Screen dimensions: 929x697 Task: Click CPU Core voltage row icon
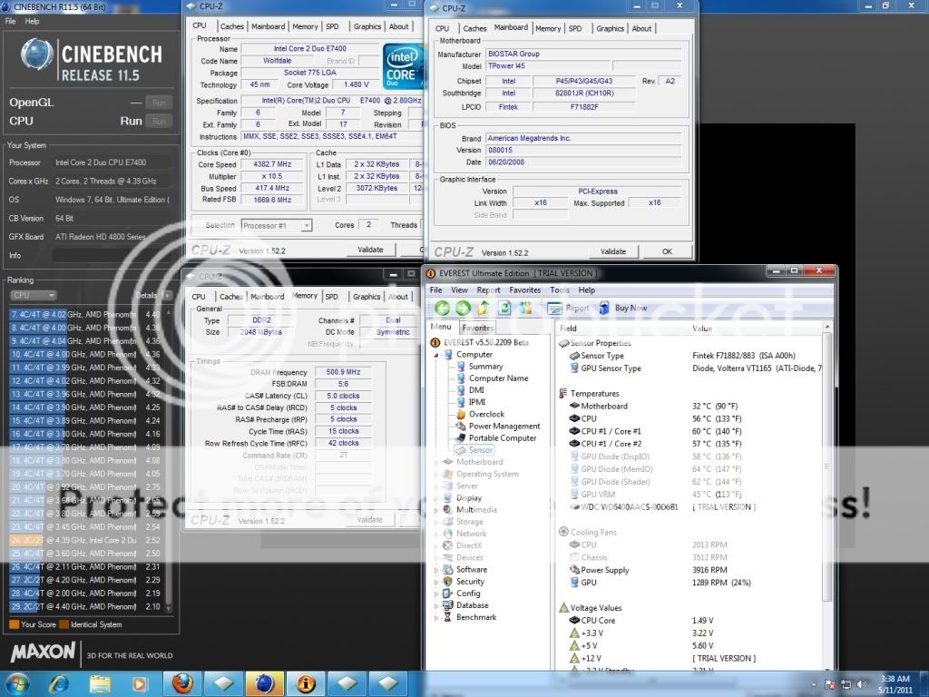pos(573,621)
